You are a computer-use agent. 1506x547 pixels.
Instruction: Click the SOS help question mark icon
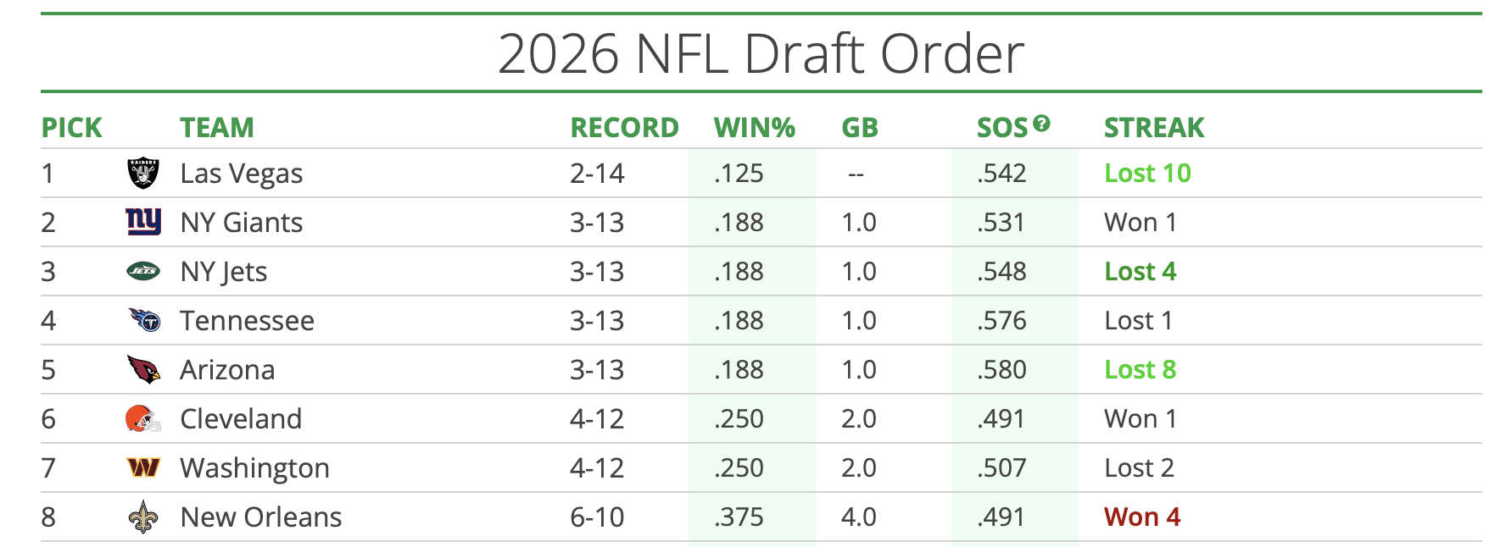coord(1041,123)
